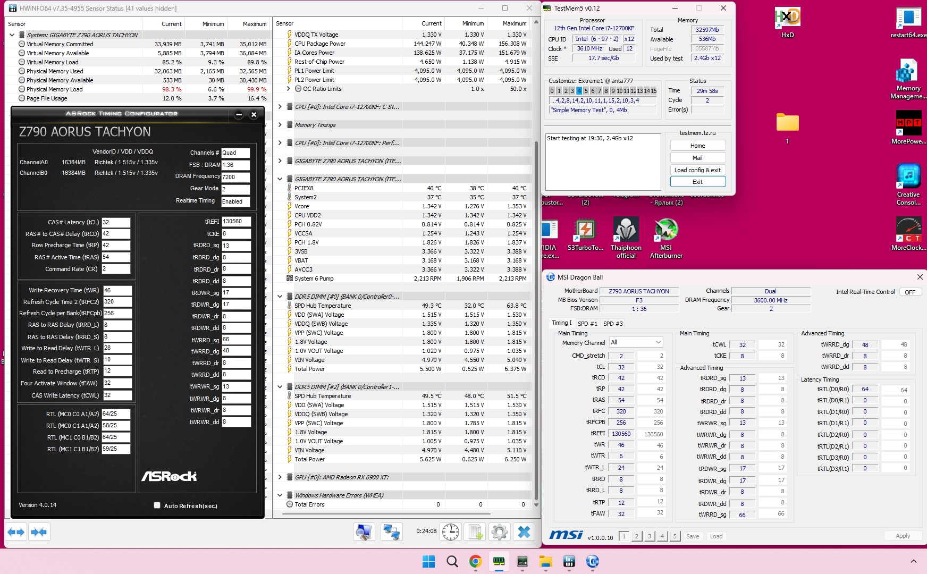927x574 pixels.
Task: Open Creative Console desktop icon
Action: [908, 185]
